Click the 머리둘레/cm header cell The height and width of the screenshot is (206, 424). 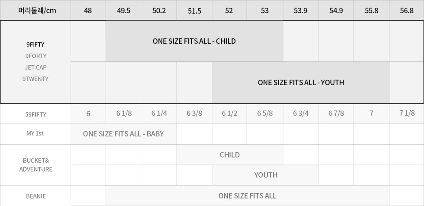pos(35,11)
